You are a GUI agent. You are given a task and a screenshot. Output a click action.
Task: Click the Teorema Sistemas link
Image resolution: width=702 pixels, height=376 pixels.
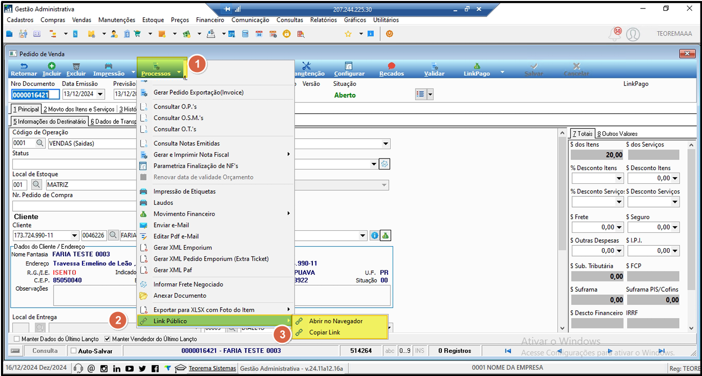(x=212, y=368)
